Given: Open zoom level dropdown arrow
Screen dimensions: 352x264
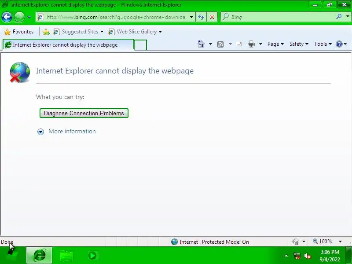Looking at the screenshot, I should (340, 242).
